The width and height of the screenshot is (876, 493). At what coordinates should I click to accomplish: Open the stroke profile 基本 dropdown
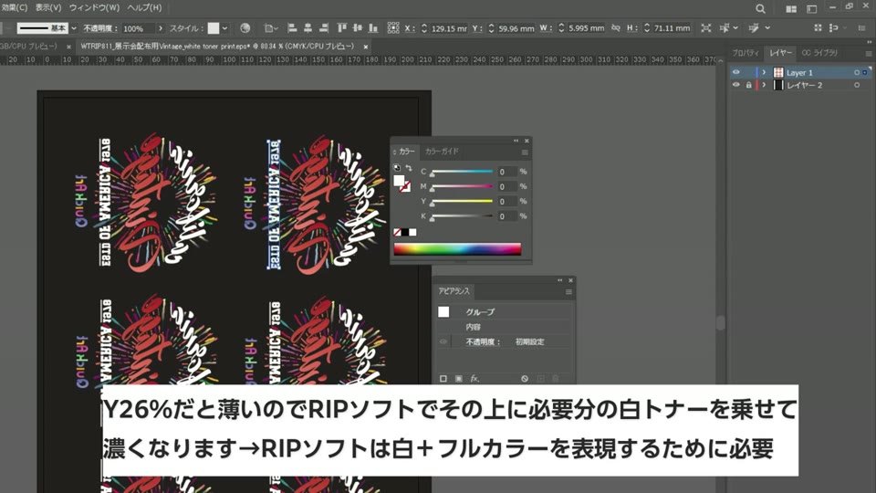click(x=74, y=28)
